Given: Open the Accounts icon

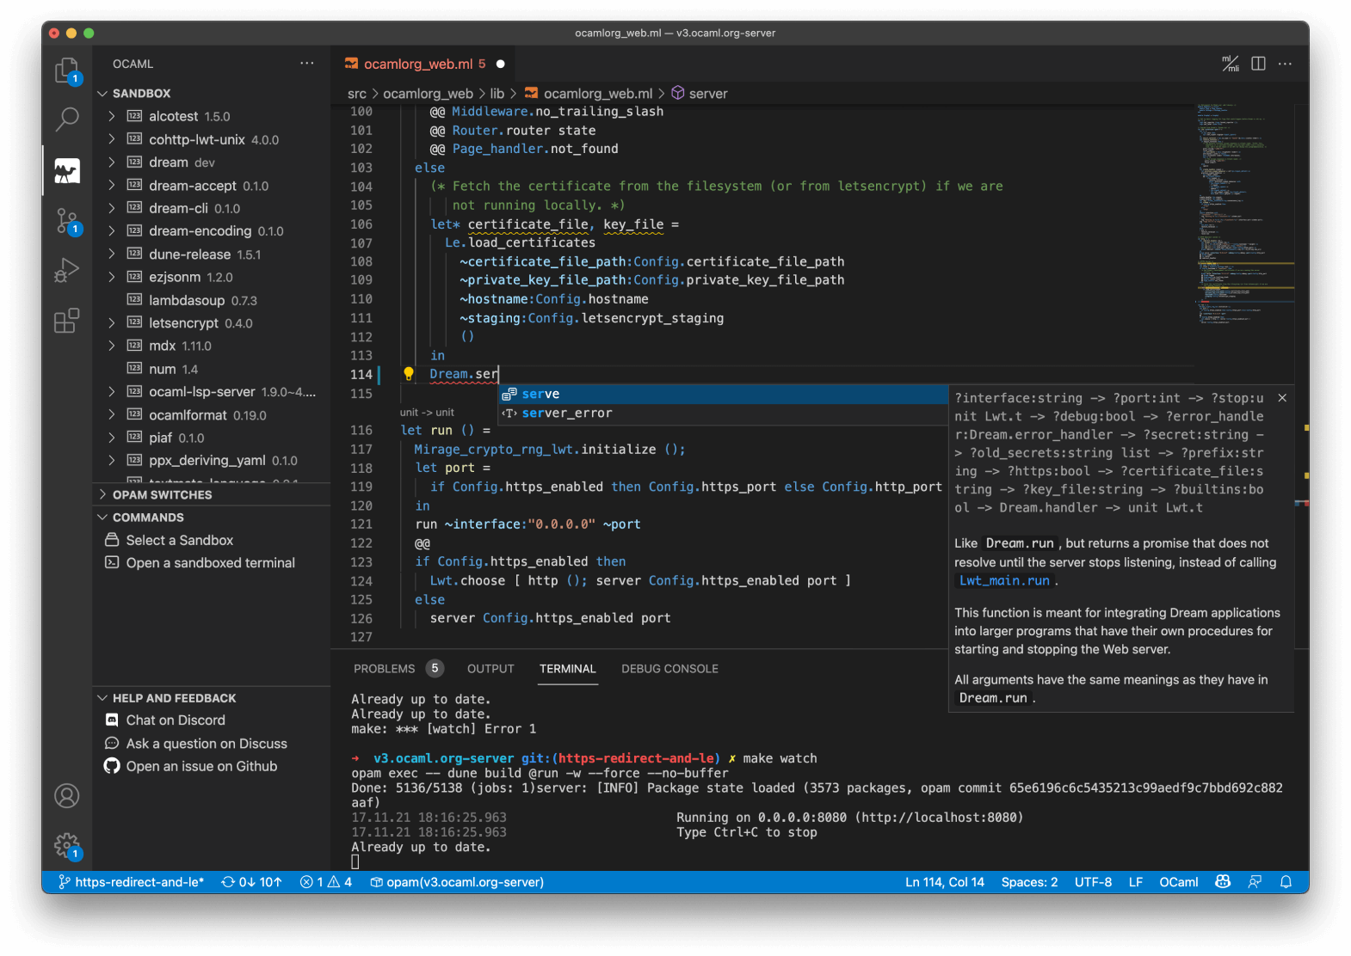Looking at the screenshot, I should (x=67, y=796).
